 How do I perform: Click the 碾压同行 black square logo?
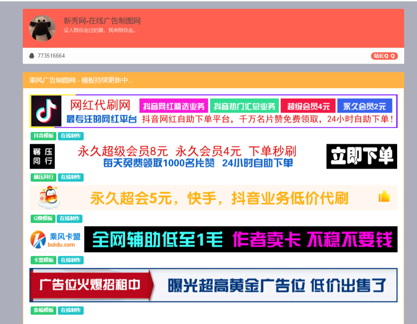pos(42,156)
